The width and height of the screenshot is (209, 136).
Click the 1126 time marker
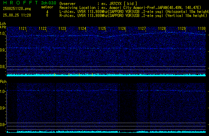122,29
